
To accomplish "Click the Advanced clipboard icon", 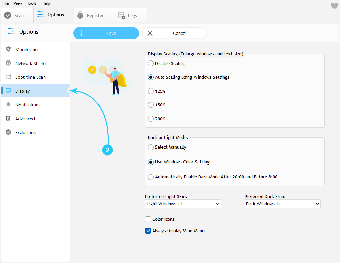I will click(8, 119).
